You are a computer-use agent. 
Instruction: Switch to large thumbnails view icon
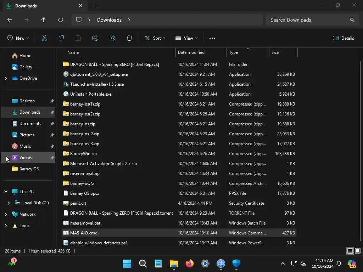pyautogui.click(x=358, y=251)
